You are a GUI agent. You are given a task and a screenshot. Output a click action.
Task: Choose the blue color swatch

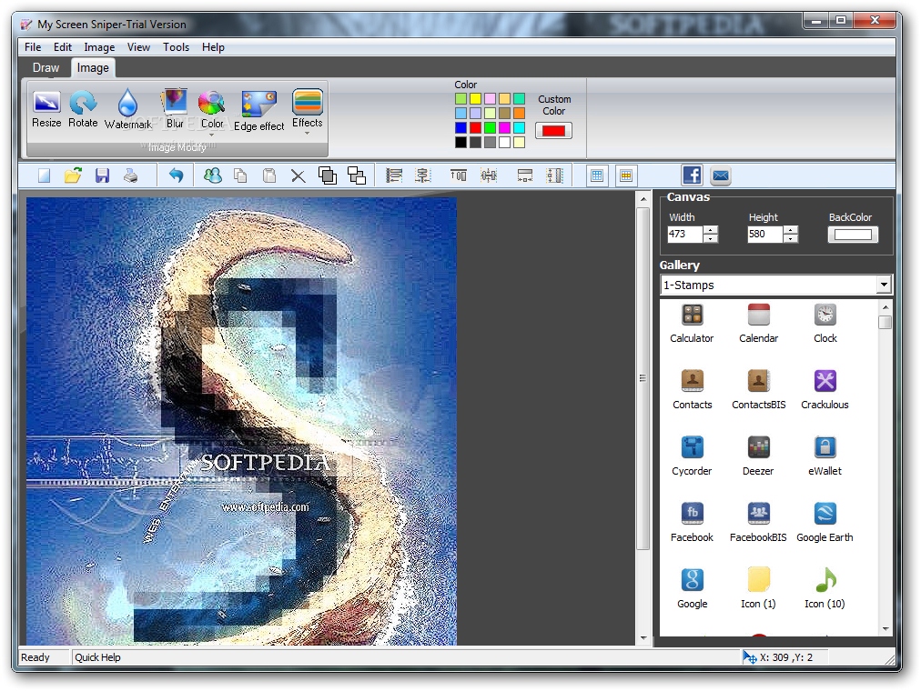460,127
